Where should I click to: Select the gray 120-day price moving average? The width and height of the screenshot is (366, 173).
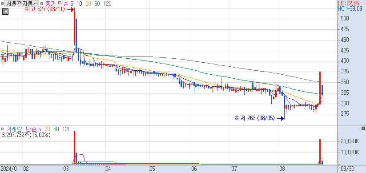click(x=107, y=4)
